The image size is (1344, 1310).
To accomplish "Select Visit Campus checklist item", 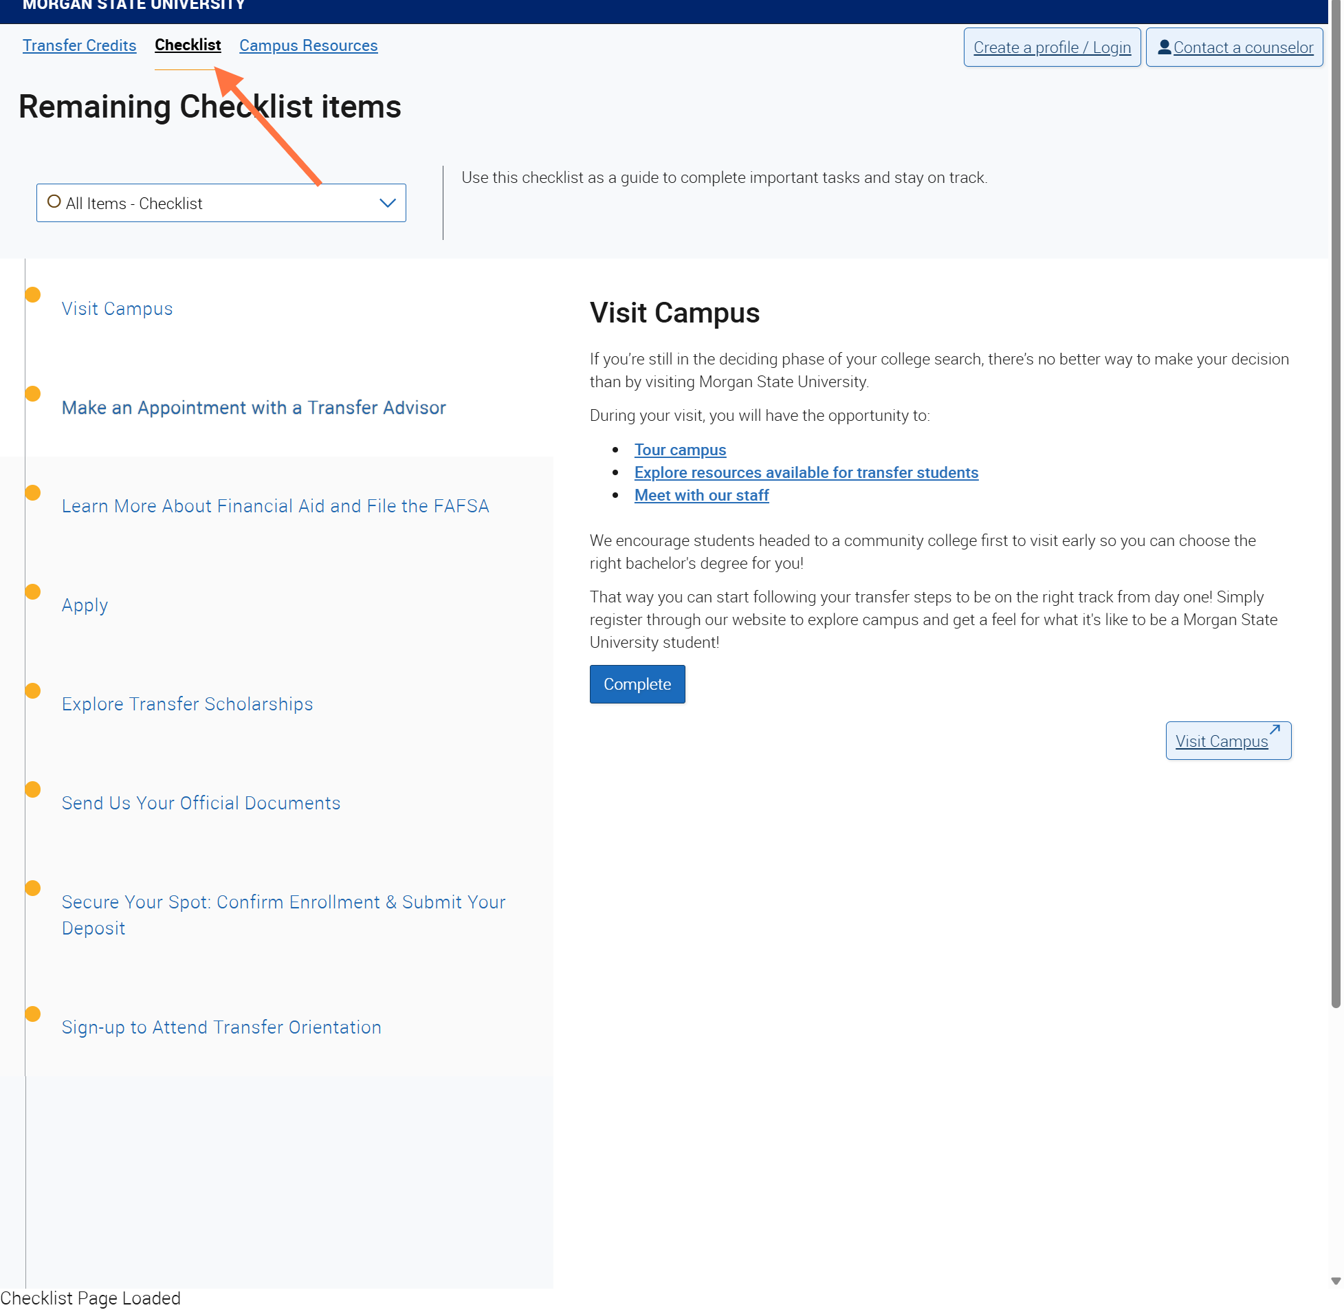I will (118, 309).
